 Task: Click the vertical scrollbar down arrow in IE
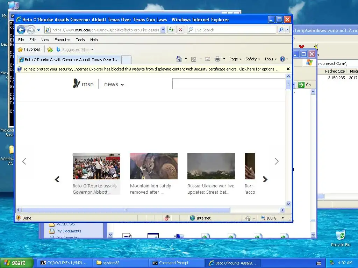point(288,204)
